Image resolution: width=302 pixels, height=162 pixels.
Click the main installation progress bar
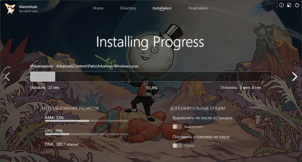pyautogui.click(x=151, y=77)
